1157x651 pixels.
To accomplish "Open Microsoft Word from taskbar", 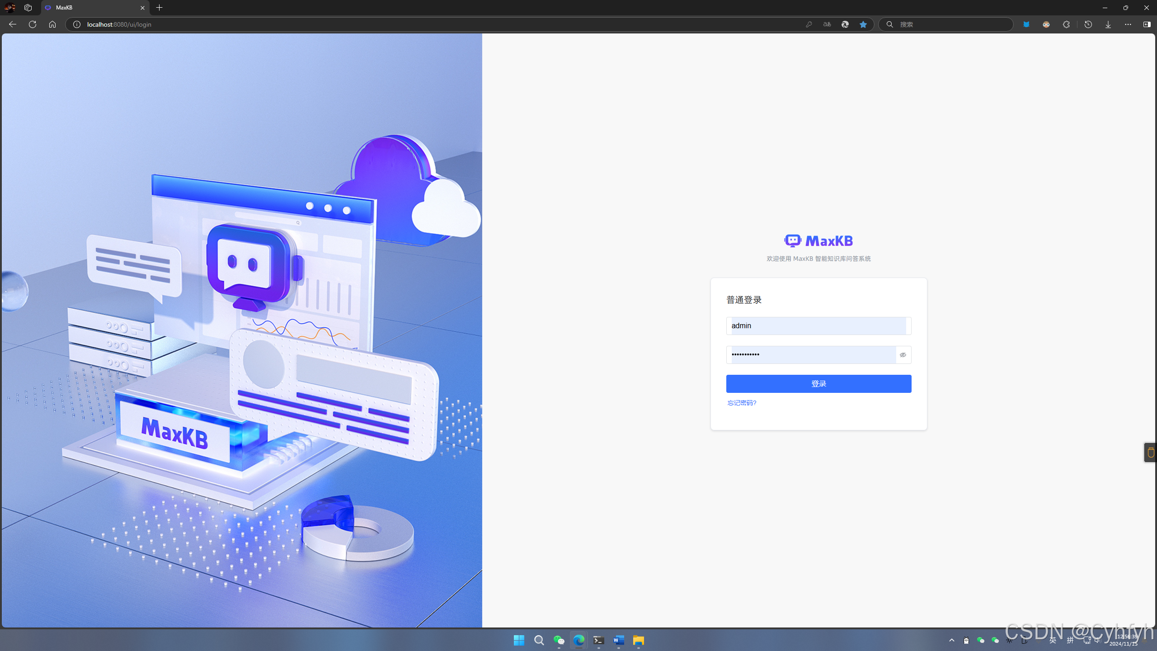I will pyautogui.click(x=619, y=640).
